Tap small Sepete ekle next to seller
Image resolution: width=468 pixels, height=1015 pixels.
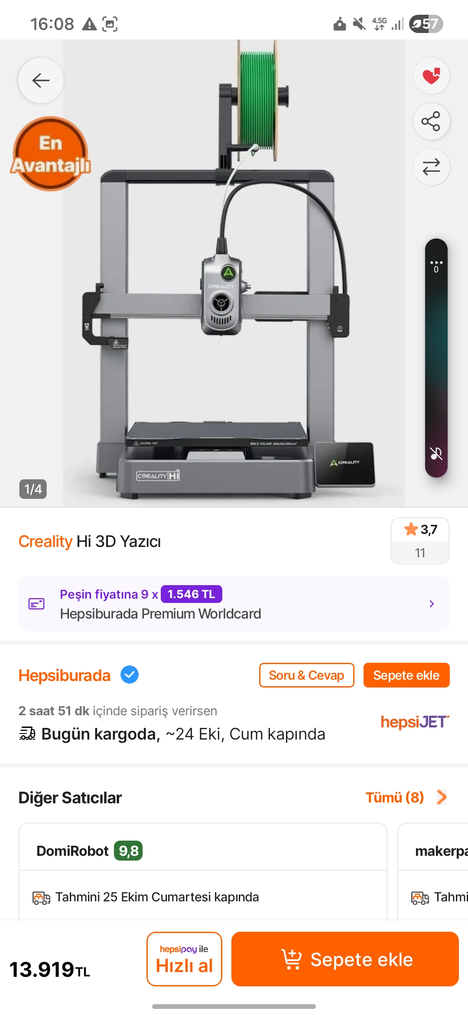(406, 675)
